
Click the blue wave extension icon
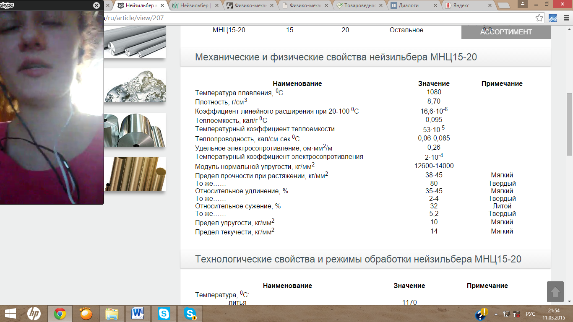(x=553, y=18)
